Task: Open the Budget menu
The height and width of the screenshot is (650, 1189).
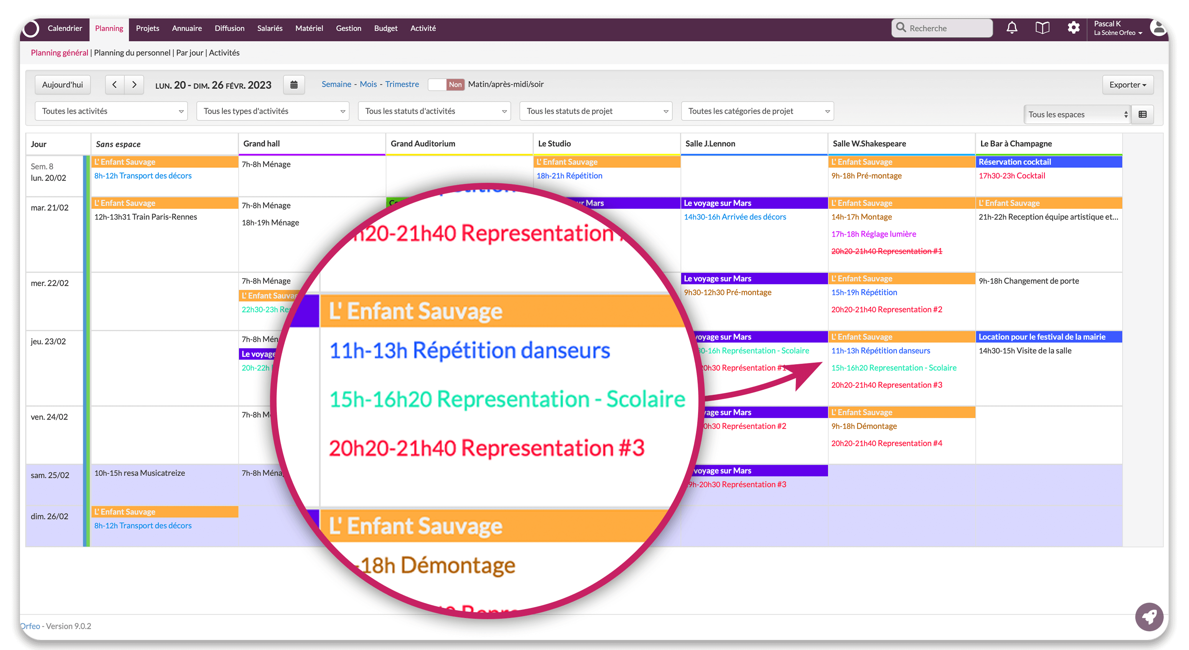Action: tap(386, 28)
